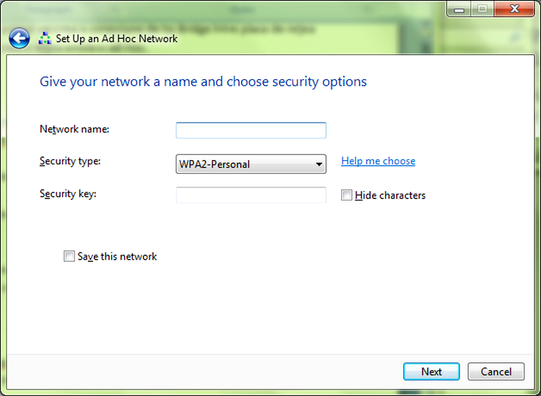
Task: Expand the security type list using its arrow
Action: point(319,164)
